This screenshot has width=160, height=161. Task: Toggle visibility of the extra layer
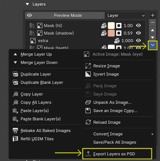[138, 41]
